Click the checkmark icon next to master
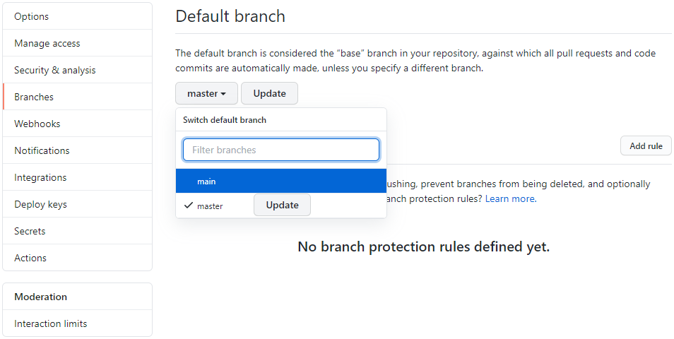The image size is (674, 339). [188, 206]
